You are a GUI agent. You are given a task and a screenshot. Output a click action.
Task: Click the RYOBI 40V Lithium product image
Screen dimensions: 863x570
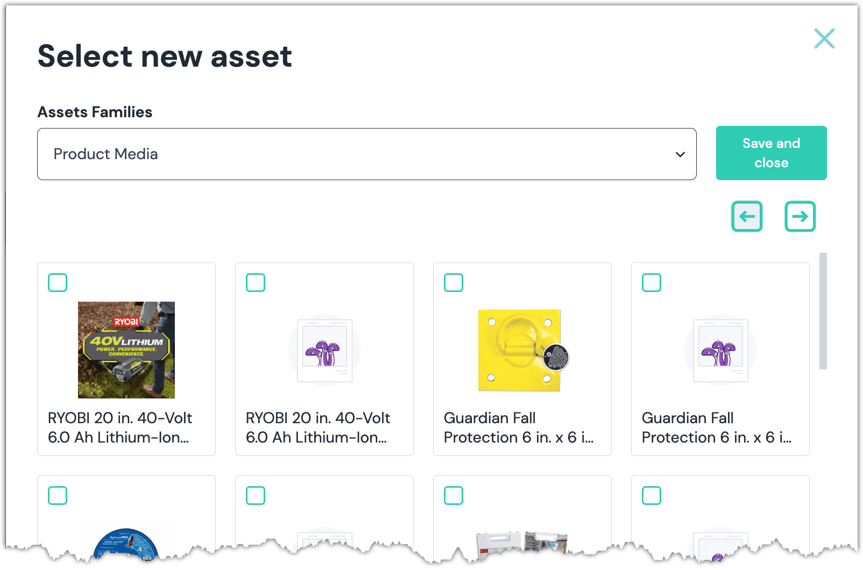[x=126, y=350]
